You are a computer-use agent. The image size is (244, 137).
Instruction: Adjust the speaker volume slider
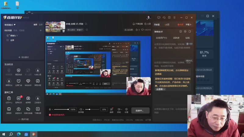(x=92, y=109)
